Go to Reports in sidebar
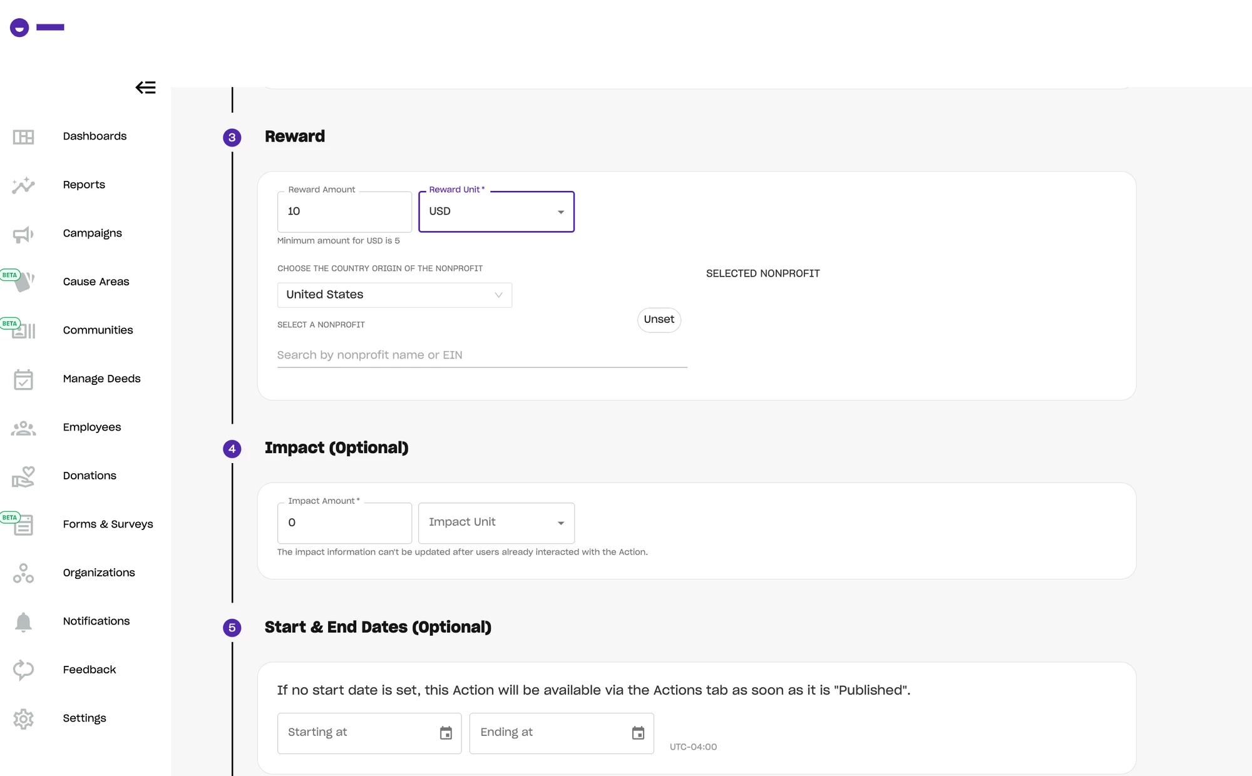 point(84,185)
